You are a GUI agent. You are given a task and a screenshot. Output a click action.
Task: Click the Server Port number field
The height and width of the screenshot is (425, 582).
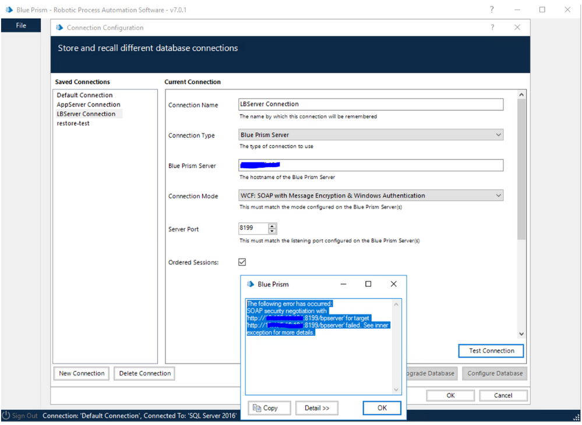pyautogui.click(x=253, y=228)
